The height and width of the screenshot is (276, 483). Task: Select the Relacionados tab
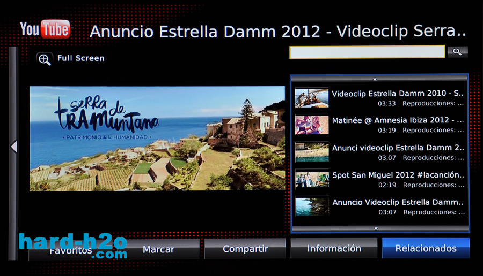tap(426, 248)
